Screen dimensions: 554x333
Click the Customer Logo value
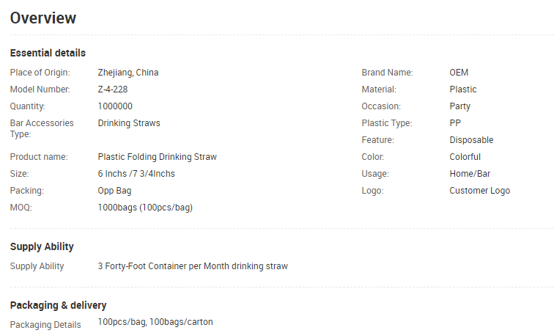(480, 191)
